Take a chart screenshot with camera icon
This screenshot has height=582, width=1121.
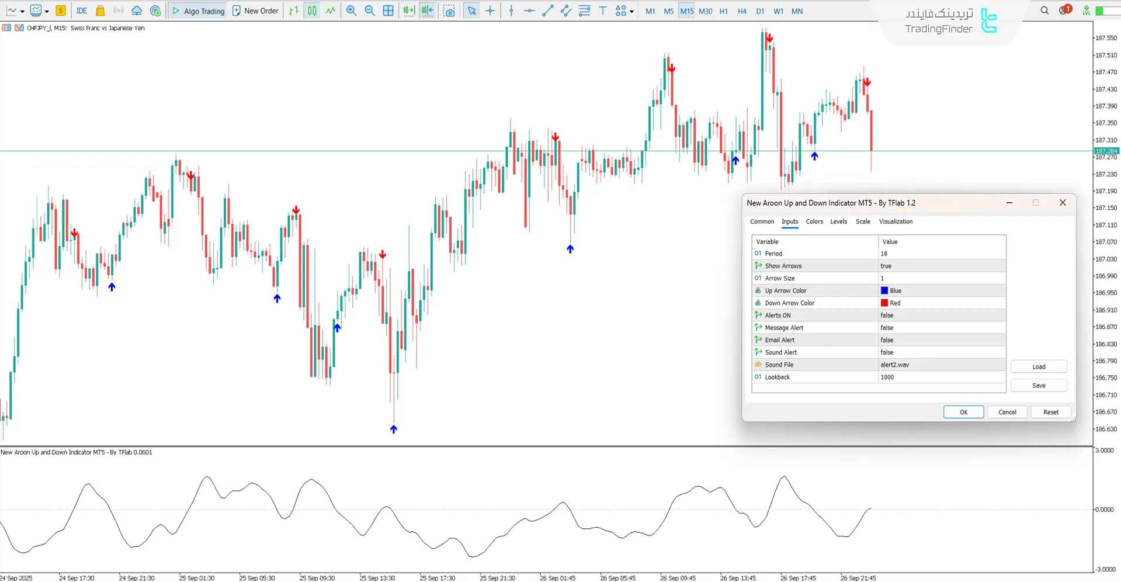[x=449, y=11]
